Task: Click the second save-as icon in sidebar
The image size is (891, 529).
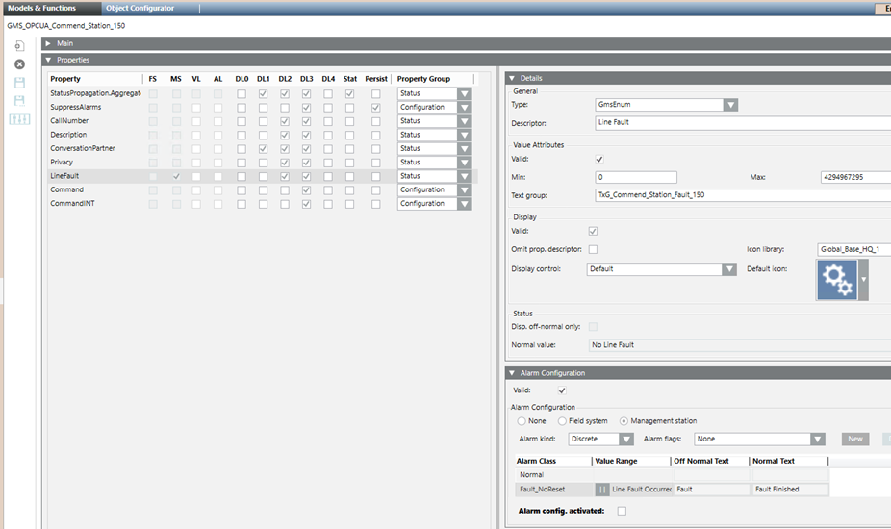Action: pyautogui.click(x=19, y=100)
